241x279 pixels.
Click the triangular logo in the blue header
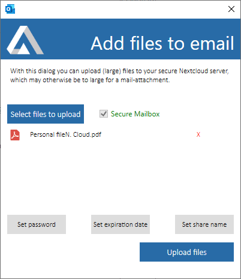(x=25, y=40)
